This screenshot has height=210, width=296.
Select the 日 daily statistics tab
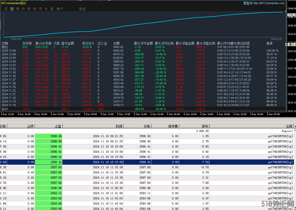tap(12, 9)
